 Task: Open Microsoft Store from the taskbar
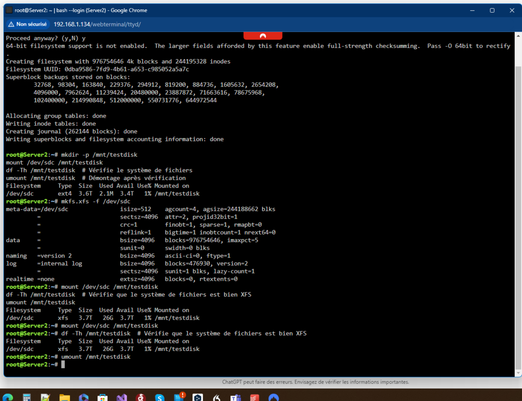click(102, 397)
